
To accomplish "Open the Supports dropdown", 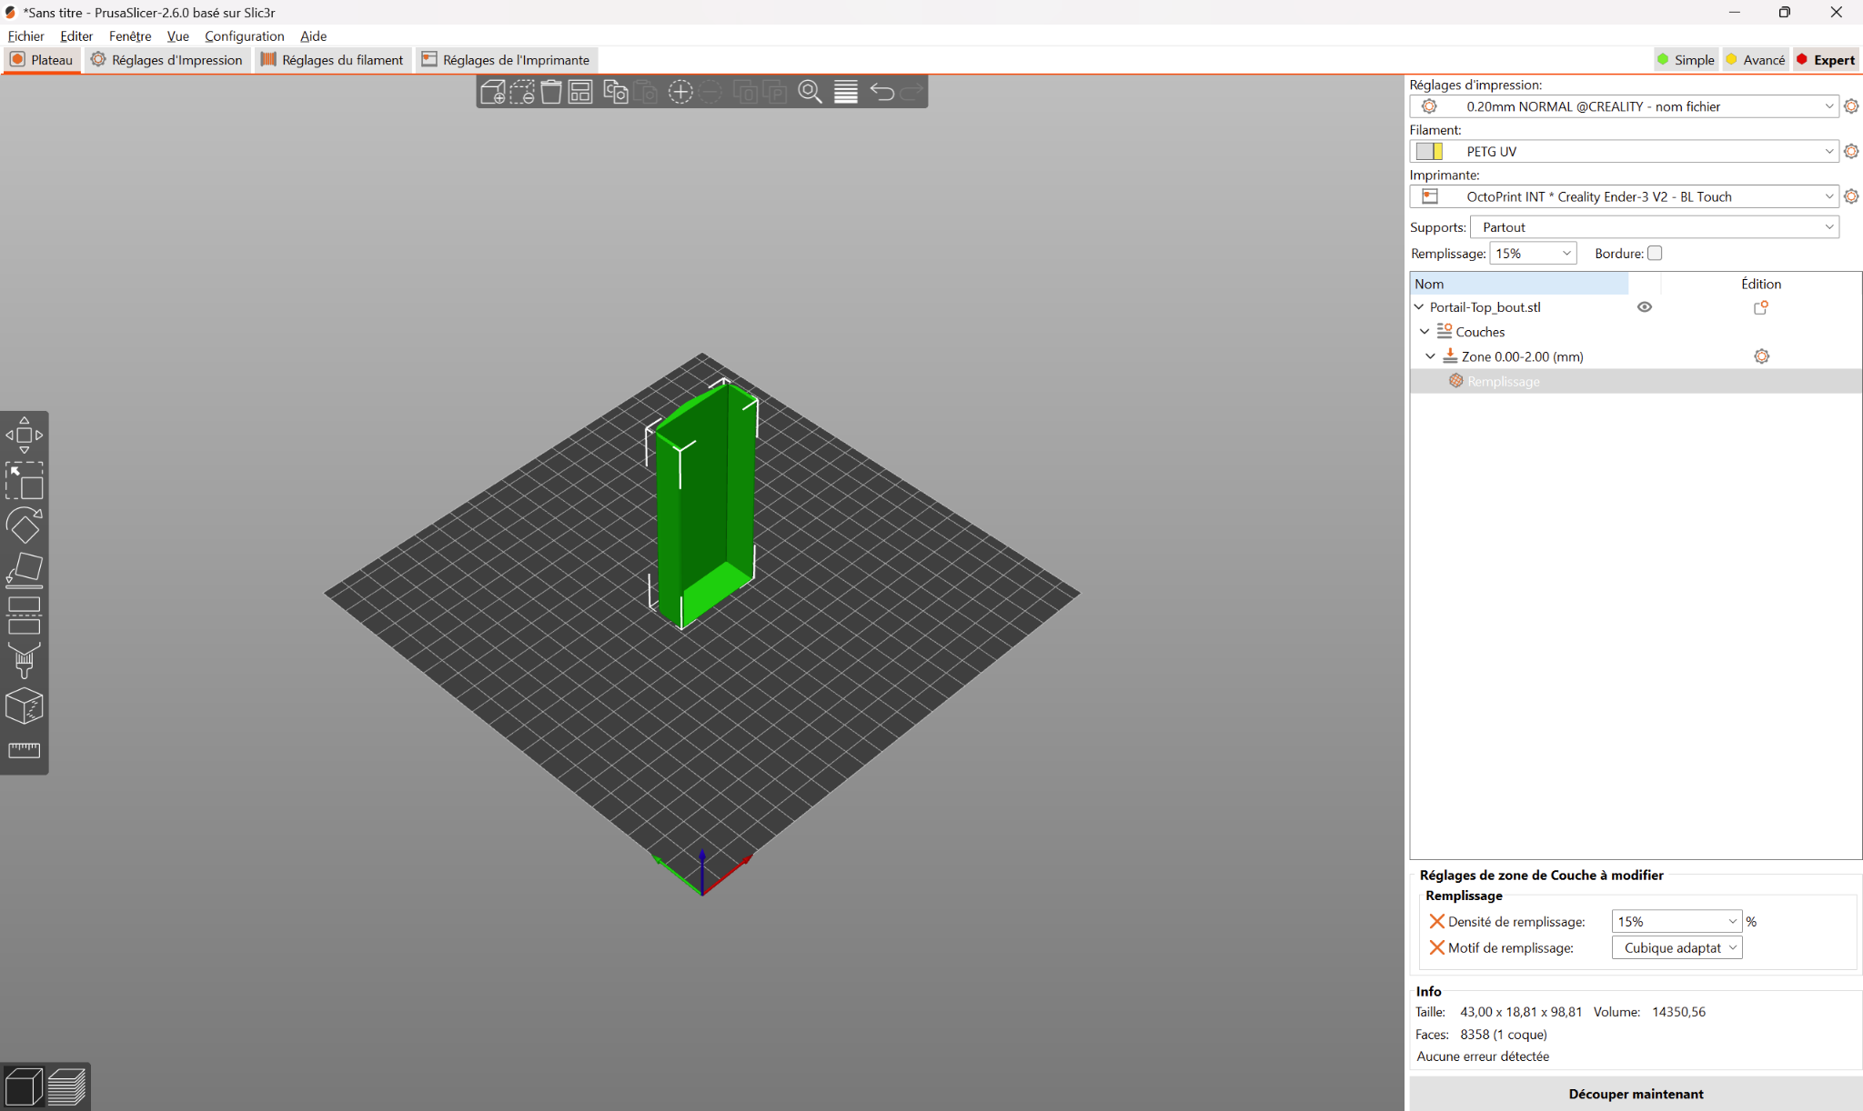I will click(1654, 227).
